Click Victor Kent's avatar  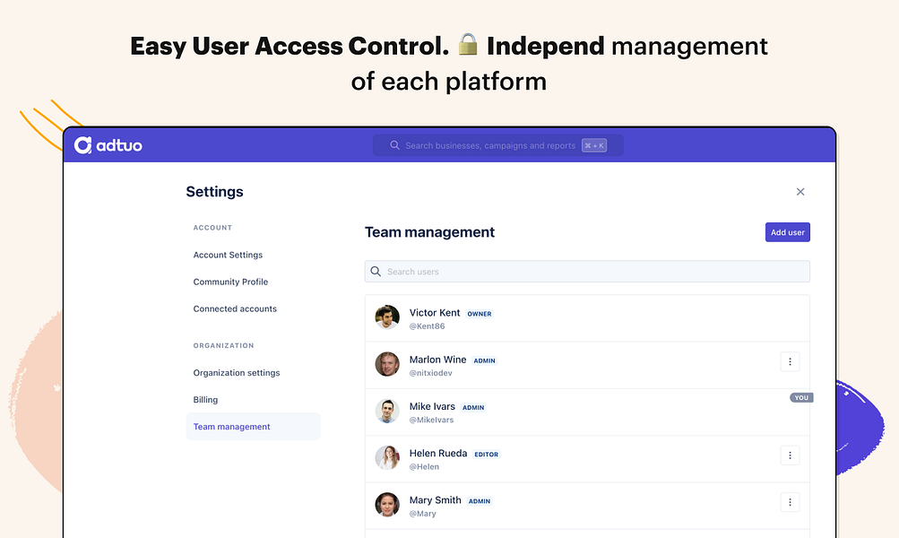387,317
